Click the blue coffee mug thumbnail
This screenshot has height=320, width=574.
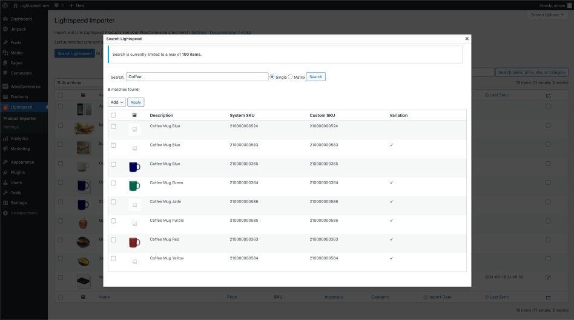134,167
